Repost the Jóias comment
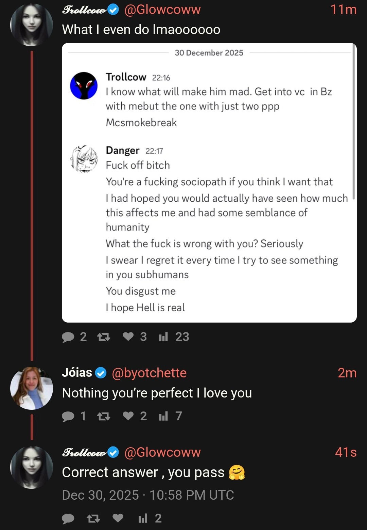 (104, 416)
